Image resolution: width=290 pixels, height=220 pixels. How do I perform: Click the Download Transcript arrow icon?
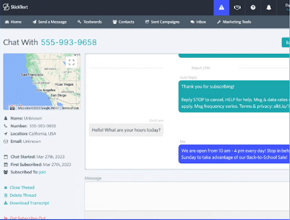tap(6, 203)
